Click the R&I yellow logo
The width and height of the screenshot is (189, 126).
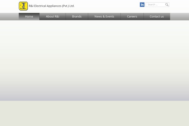coord(23,6)
